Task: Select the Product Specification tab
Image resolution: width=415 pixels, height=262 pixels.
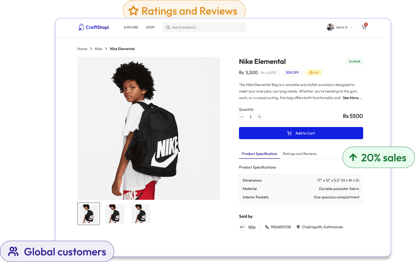Action: [259, 154]
